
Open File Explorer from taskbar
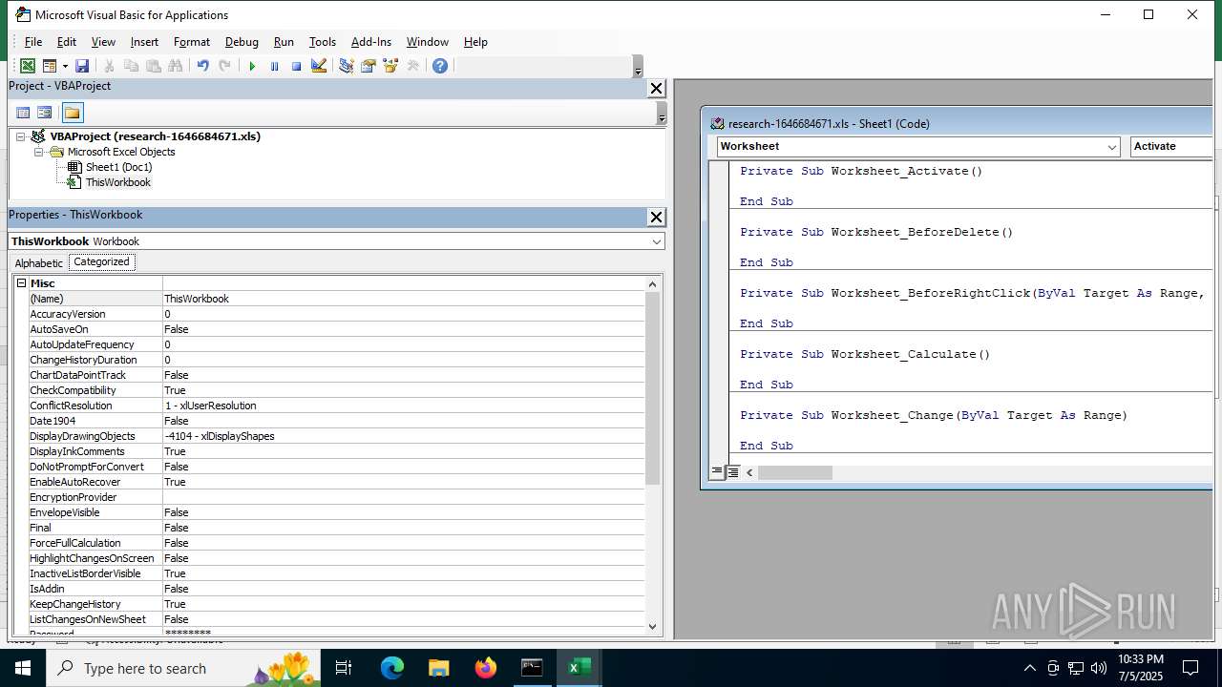tap(438, 668)
